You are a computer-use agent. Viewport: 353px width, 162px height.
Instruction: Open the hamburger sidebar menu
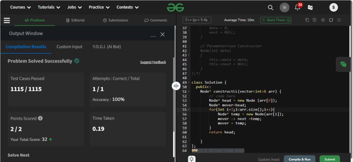[7, 20]
